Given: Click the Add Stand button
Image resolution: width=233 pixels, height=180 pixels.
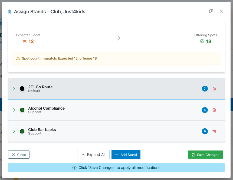Looking at the screenshot, I should 126,155.
